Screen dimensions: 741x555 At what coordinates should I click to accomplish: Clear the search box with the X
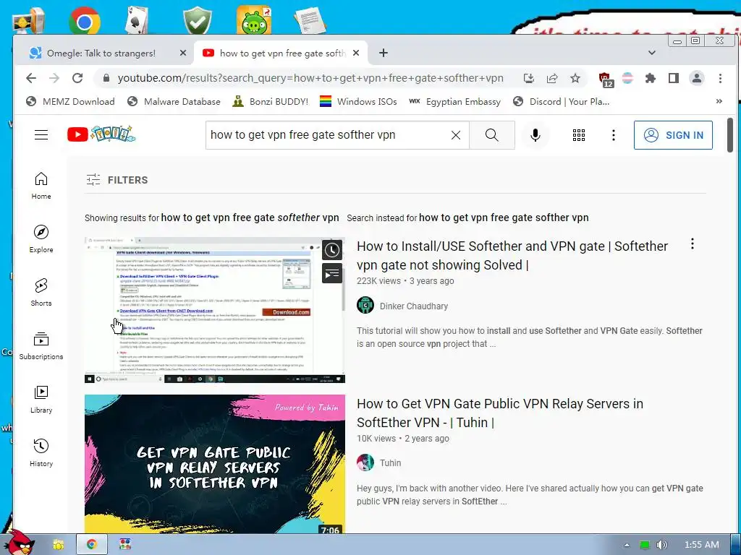coord(456,135)
